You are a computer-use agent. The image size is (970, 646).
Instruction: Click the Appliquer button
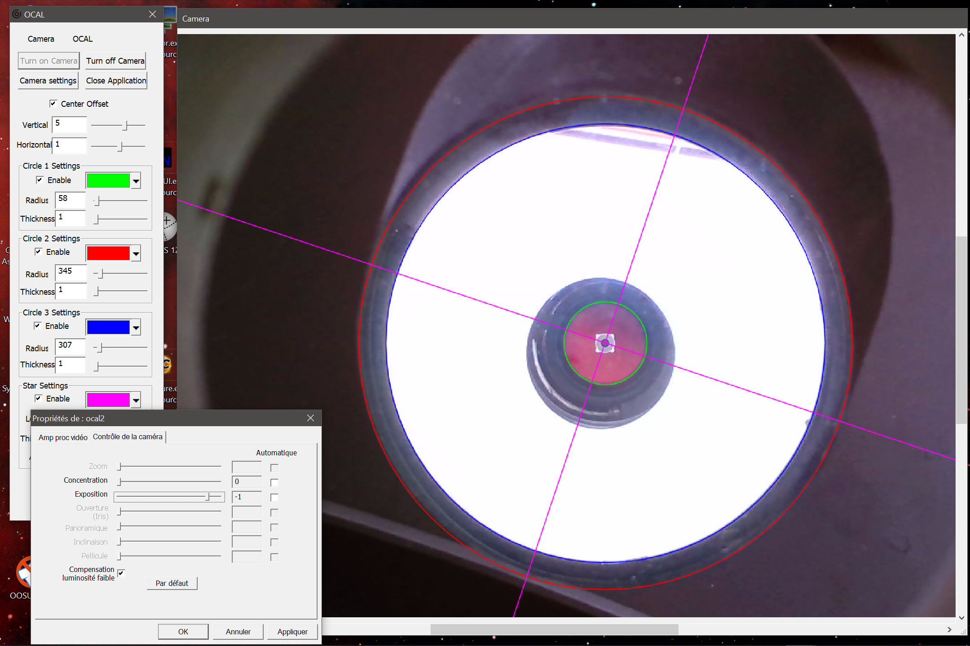292,632
